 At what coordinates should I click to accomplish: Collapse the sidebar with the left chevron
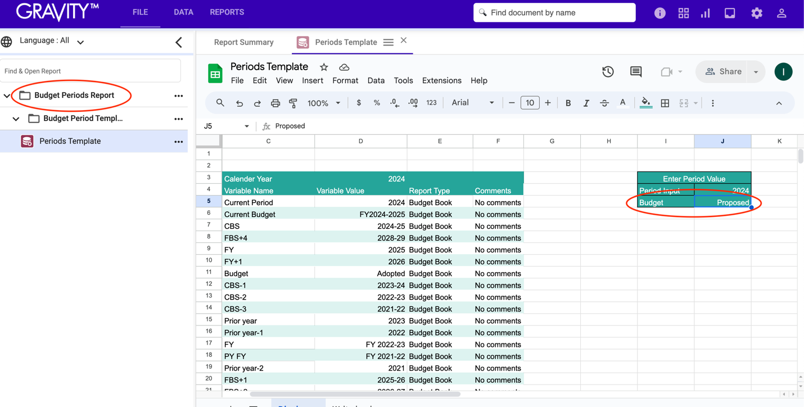tap(179, 42)
